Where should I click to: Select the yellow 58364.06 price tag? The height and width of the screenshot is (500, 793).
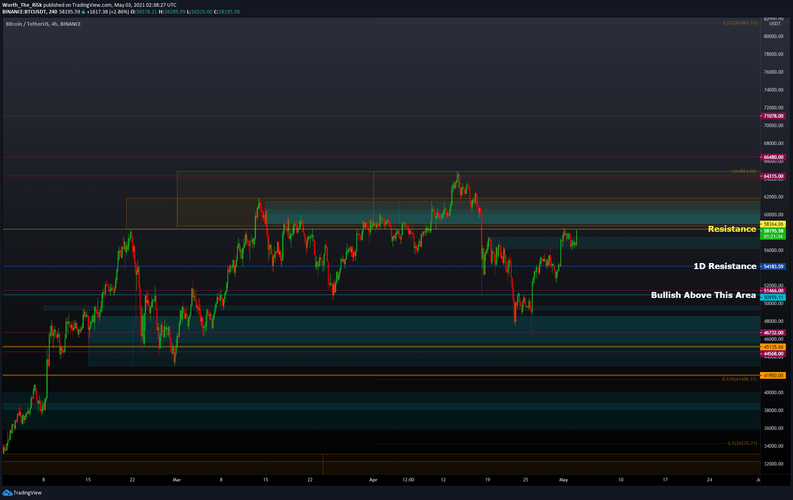pos(773,224)
